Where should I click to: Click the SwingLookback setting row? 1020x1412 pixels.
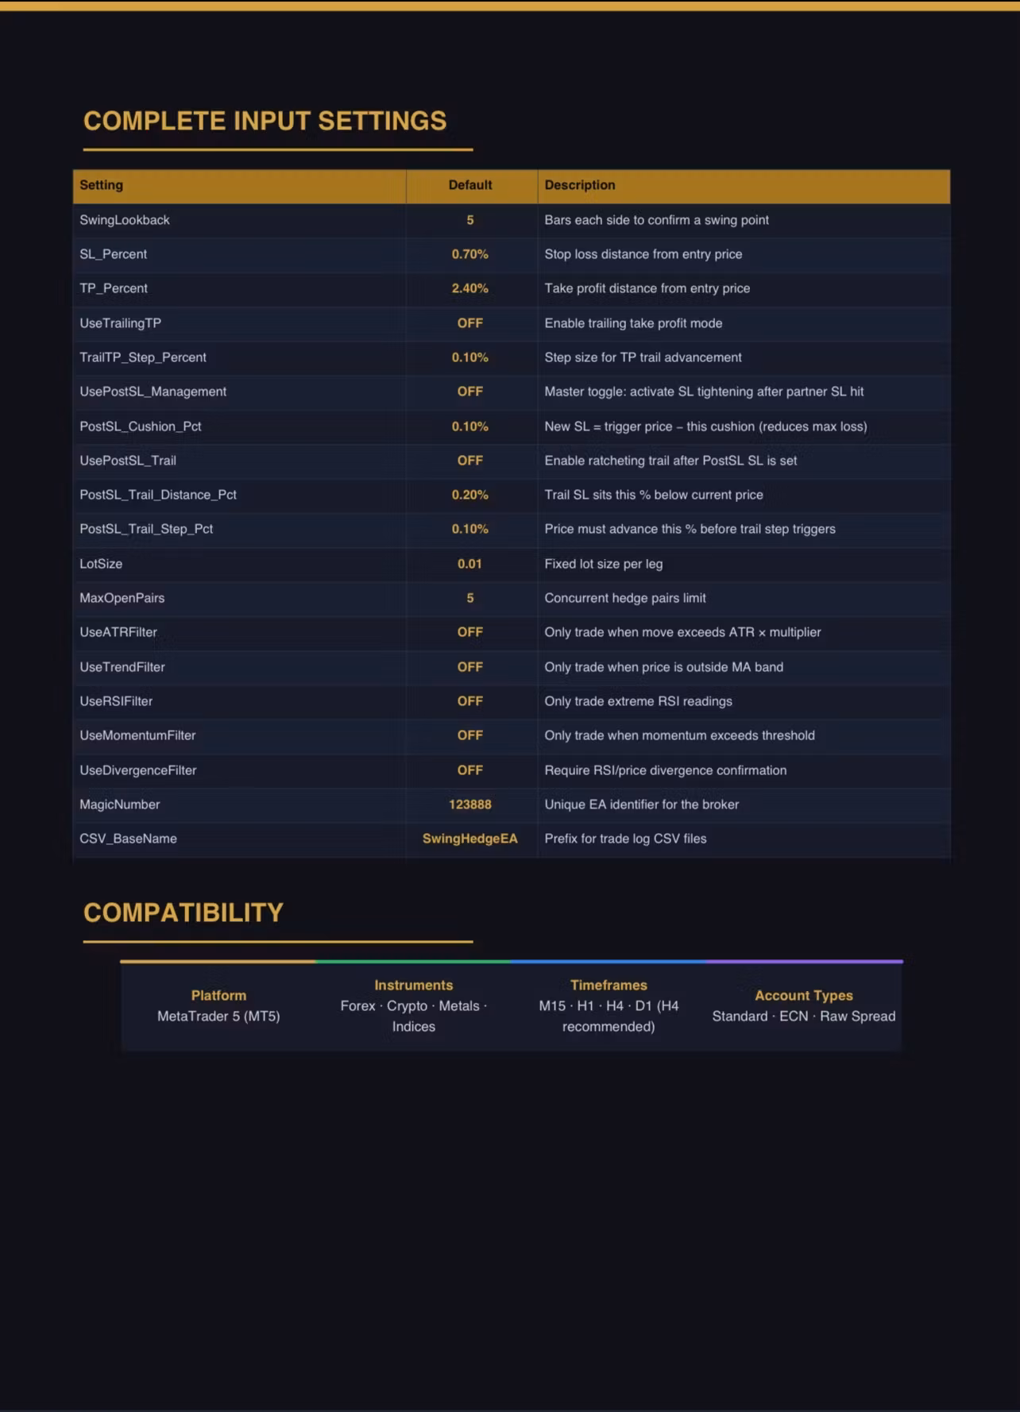pyautogui.click(x=512, y=220)
